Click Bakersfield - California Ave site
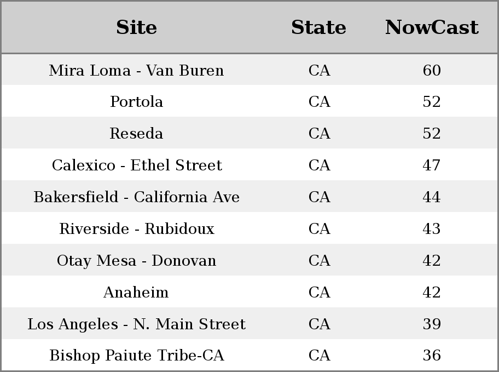This screenshot has height=372, width=499. pyautogui.click(x=137, y=197)
